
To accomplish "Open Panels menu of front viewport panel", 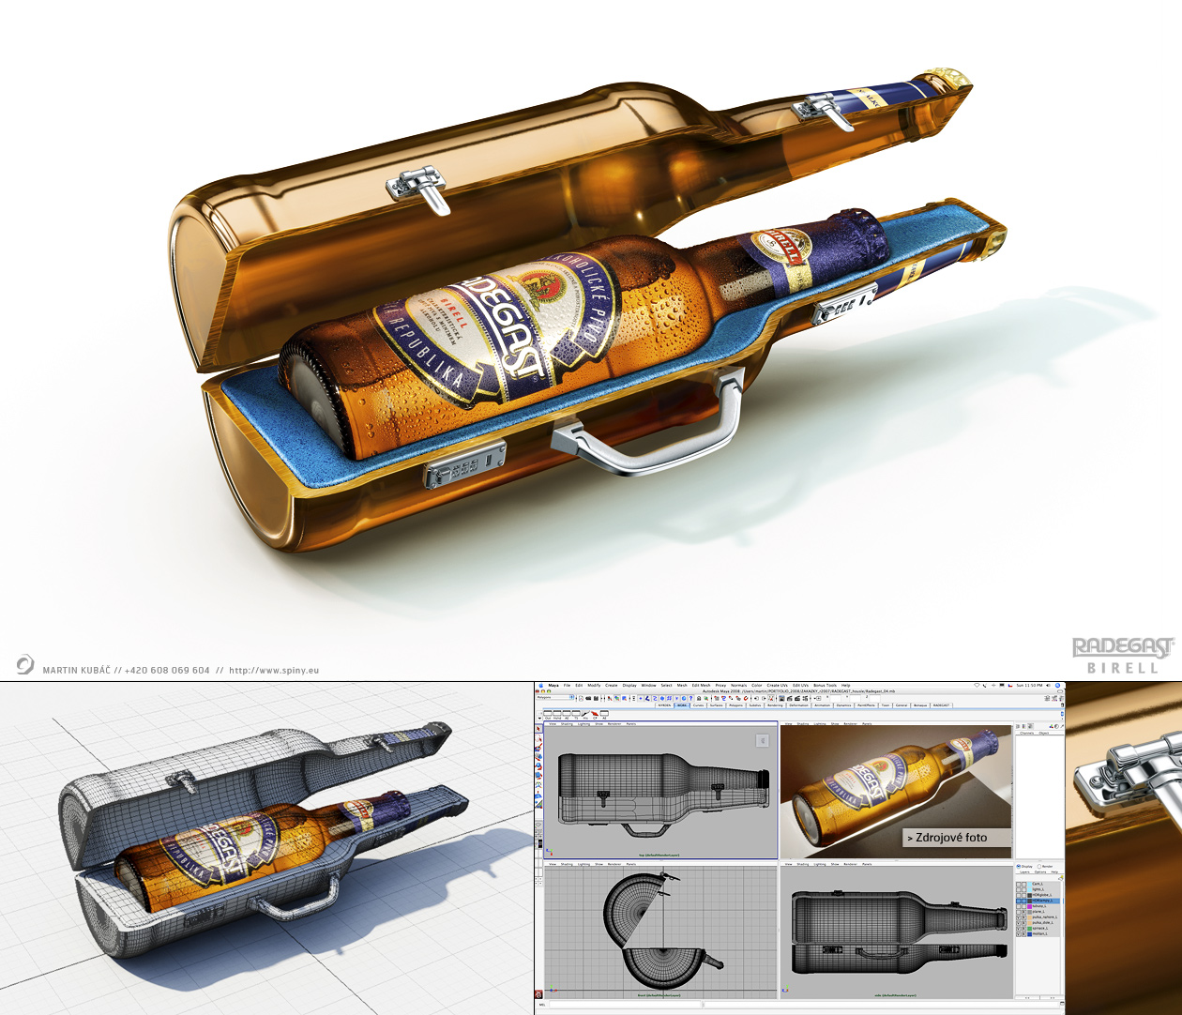I will tap(631, 864).
